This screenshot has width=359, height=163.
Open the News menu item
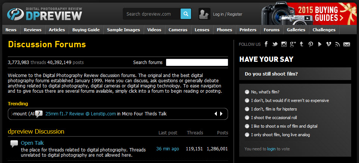11,30
